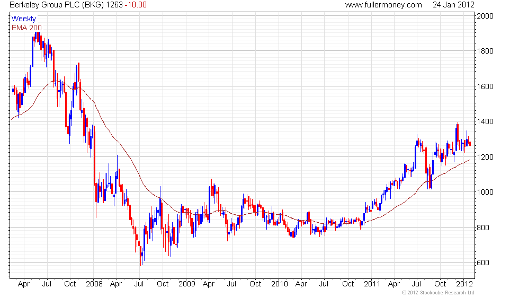The height and width of the screenshot is (297, 519).
Task: Click the Apr label right after 2008
Action: (x=116, y=284)
